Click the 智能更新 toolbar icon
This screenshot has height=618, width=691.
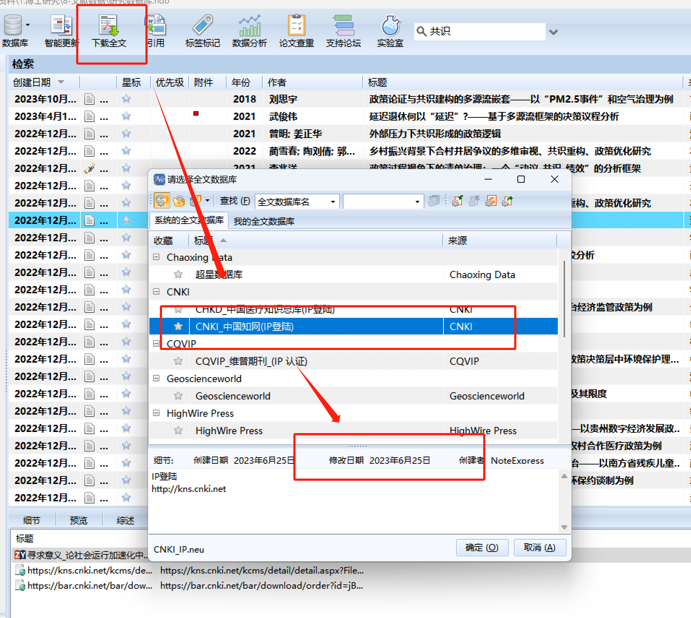tap(61, 25)
